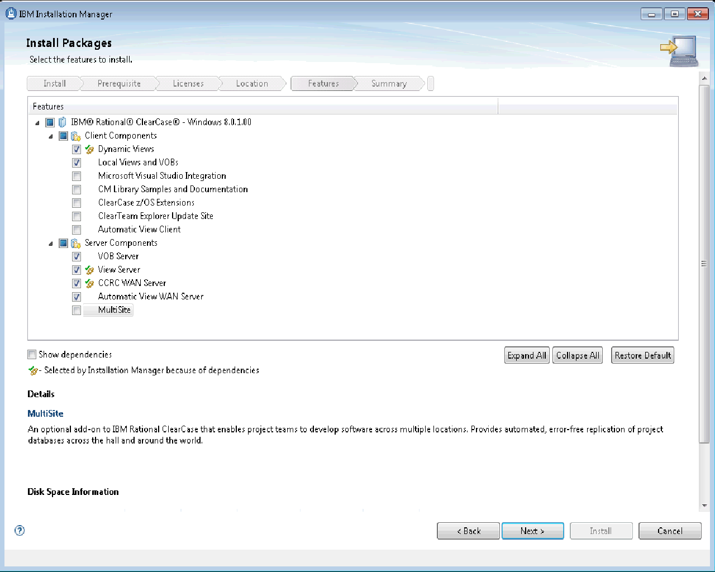Screen dimensions: 715x572
Task: Collapse the Client Components node
Action: point(51,136)
